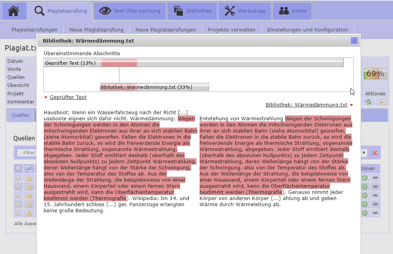Choose Neue Plagiatsprüfung in the submenu
The image size is (393, 254).
pos(96,30)
